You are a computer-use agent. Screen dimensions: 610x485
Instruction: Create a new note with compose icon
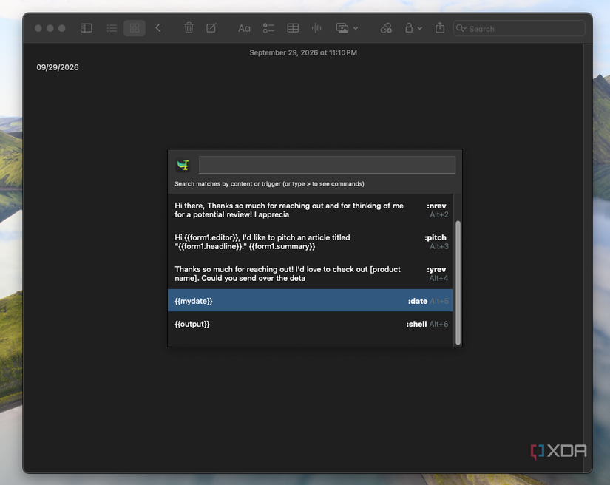click(x=211, y=28)
